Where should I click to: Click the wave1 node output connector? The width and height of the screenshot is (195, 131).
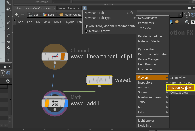pyautogui.click(x=99, y=86)
